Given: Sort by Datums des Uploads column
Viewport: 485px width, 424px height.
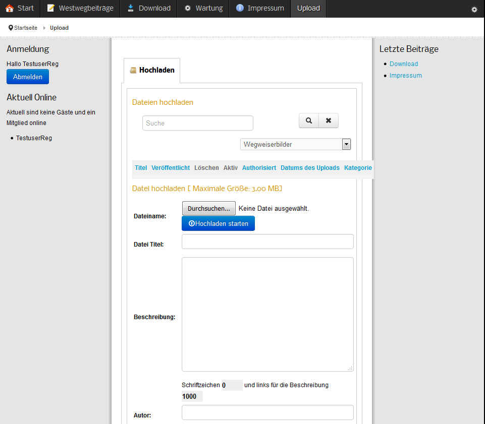Looking at the screenshot, I should [310, 168].
